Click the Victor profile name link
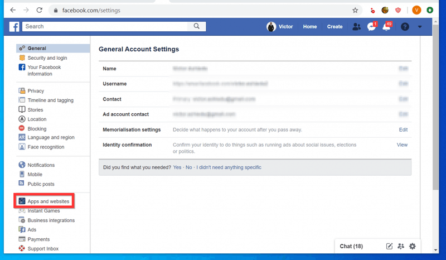The height and width of the screenshot is (260, 446). point(285,26)
